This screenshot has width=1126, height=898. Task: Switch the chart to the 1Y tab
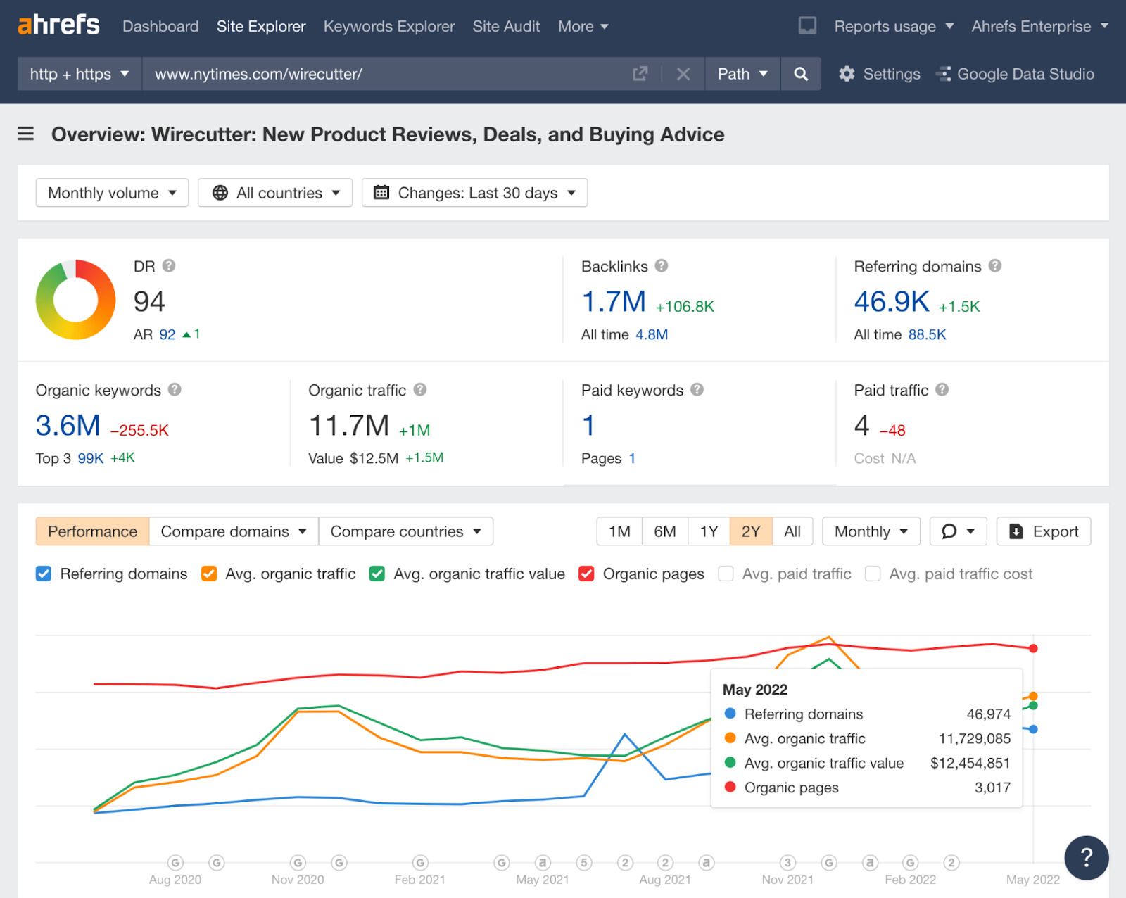tap(708, 531)
